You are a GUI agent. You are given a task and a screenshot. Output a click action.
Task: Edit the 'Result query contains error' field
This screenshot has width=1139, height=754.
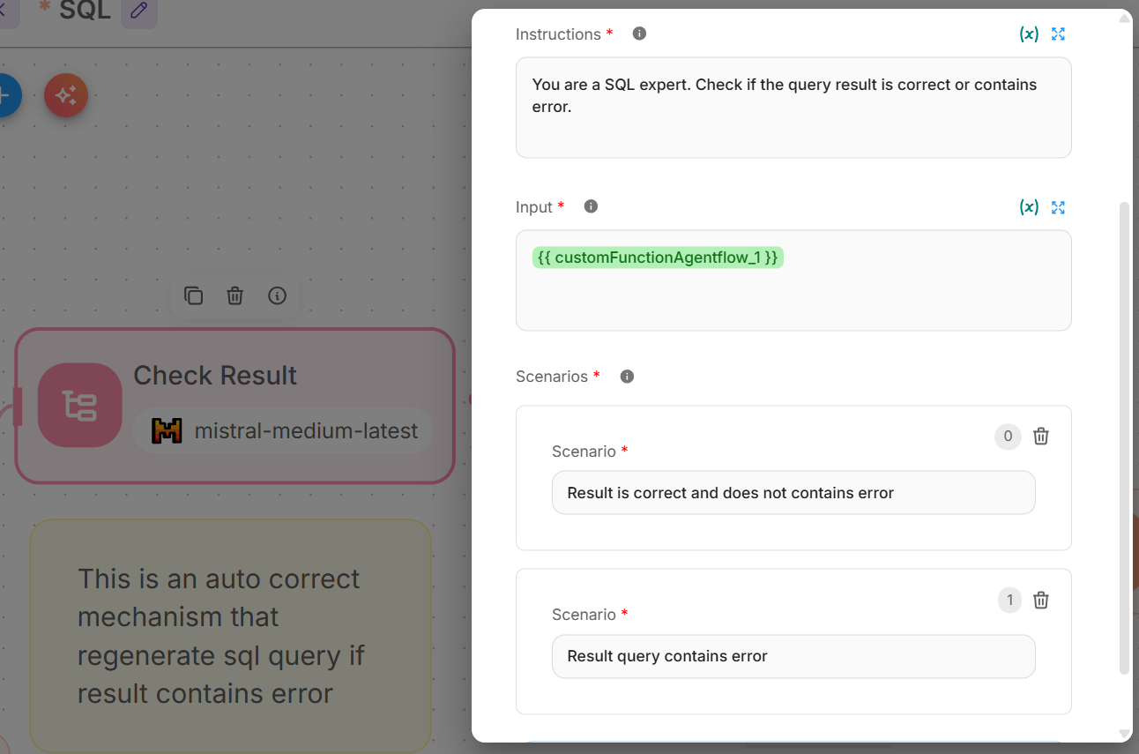[793, 657]
